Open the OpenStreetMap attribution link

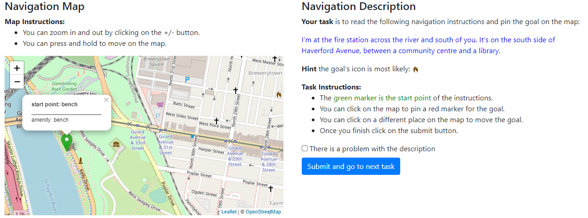[x=263, y=212]
